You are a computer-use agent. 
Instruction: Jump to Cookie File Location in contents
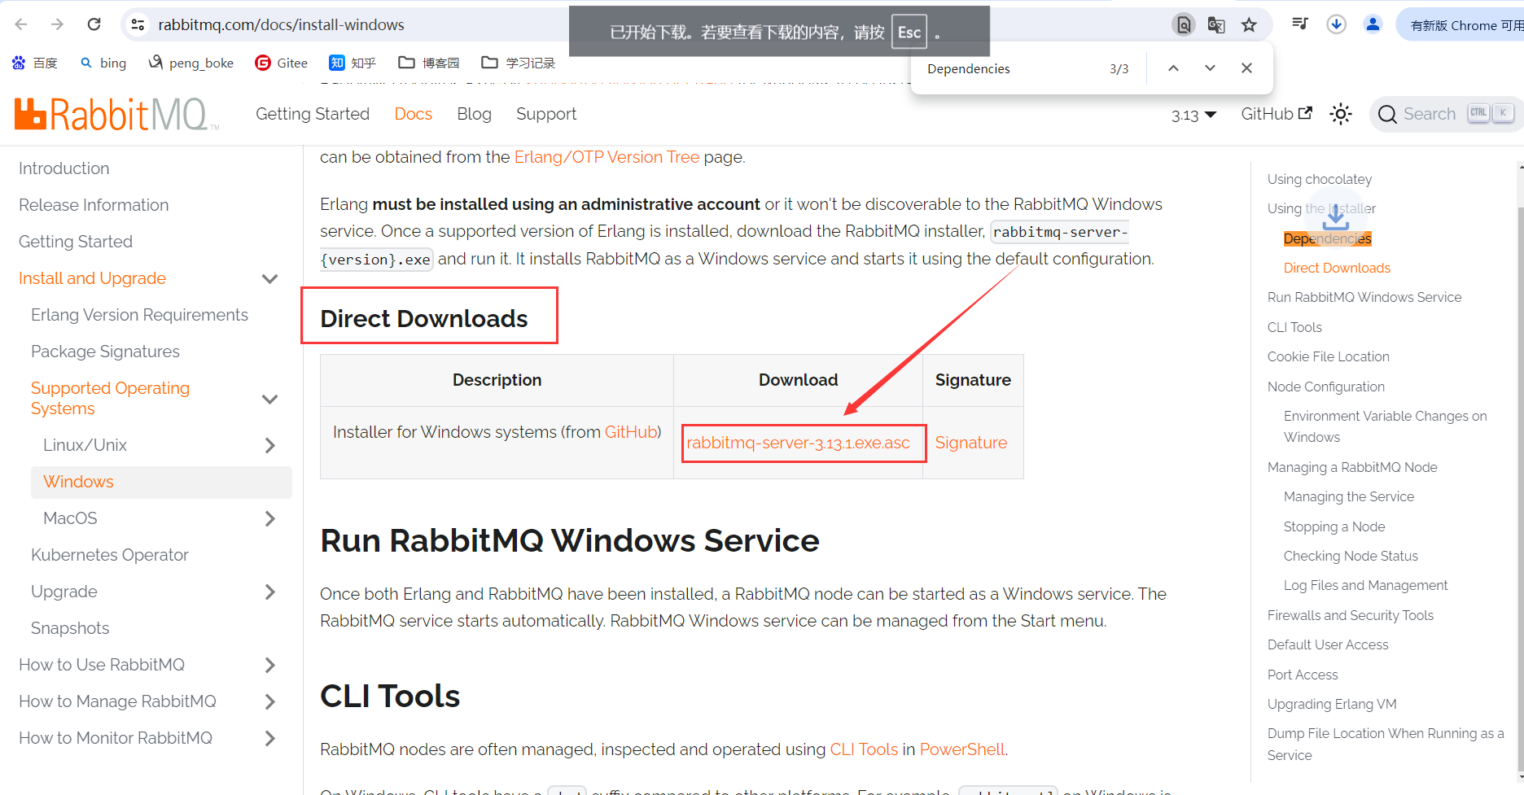1329,356
